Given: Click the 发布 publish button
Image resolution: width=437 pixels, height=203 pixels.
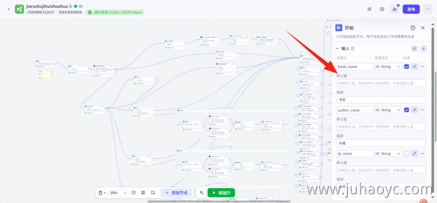Looking at the screenshot, I should 411,9.
